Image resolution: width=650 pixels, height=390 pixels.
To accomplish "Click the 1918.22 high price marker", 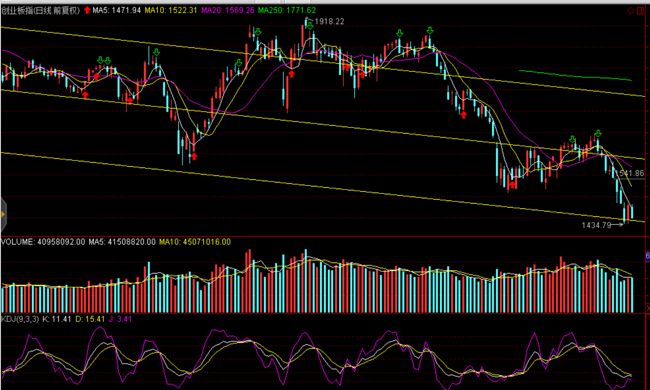I will click(329, 21).
